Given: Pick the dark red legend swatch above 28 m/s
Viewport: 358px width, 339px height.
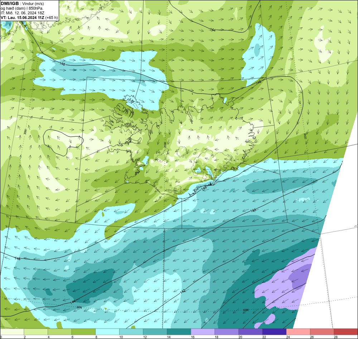Looking at the screenshot, I should 346,332.
